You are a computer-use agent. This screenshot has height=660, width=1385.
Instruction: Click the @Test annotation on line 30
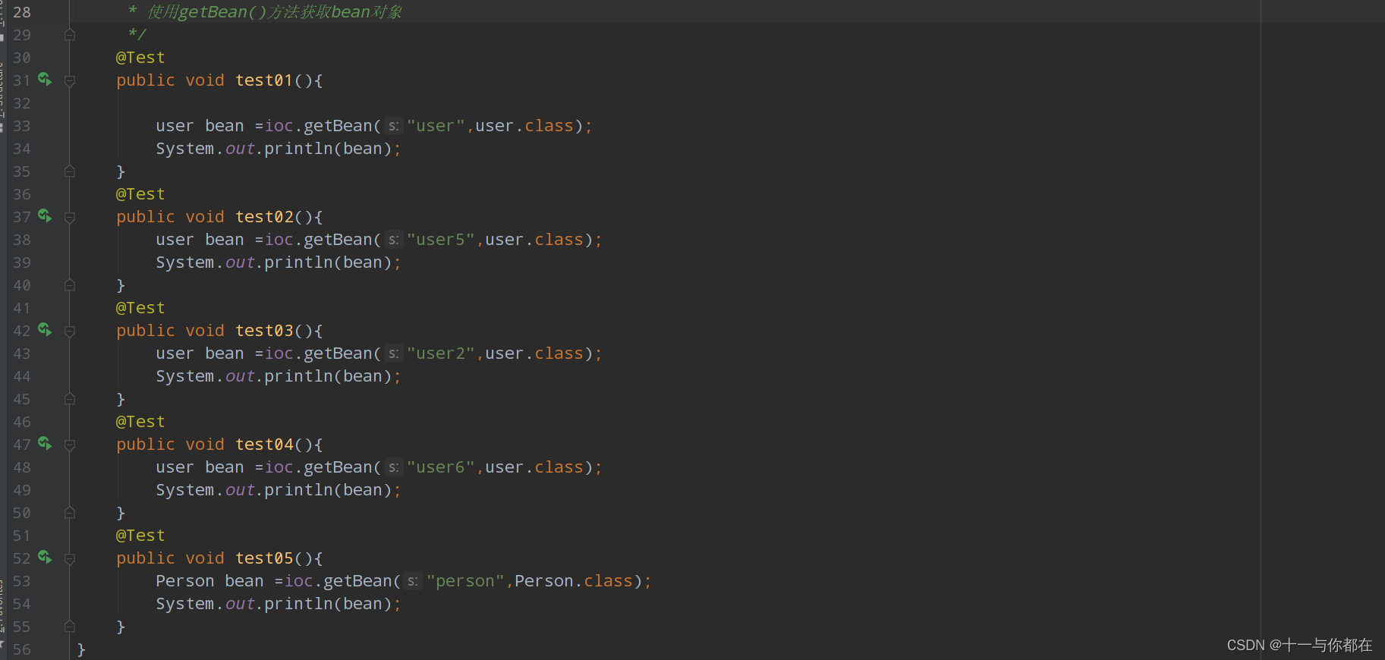pos(140,58)
